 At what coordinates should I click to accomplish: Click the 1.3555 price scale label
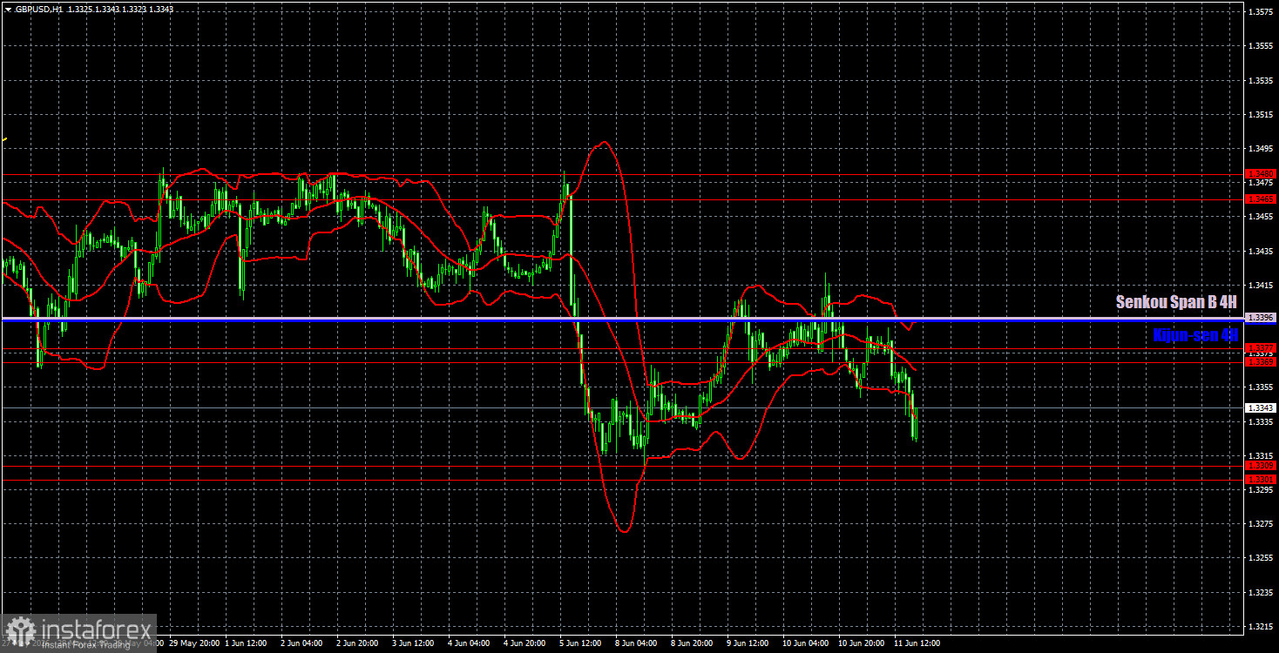(1261, 46)
